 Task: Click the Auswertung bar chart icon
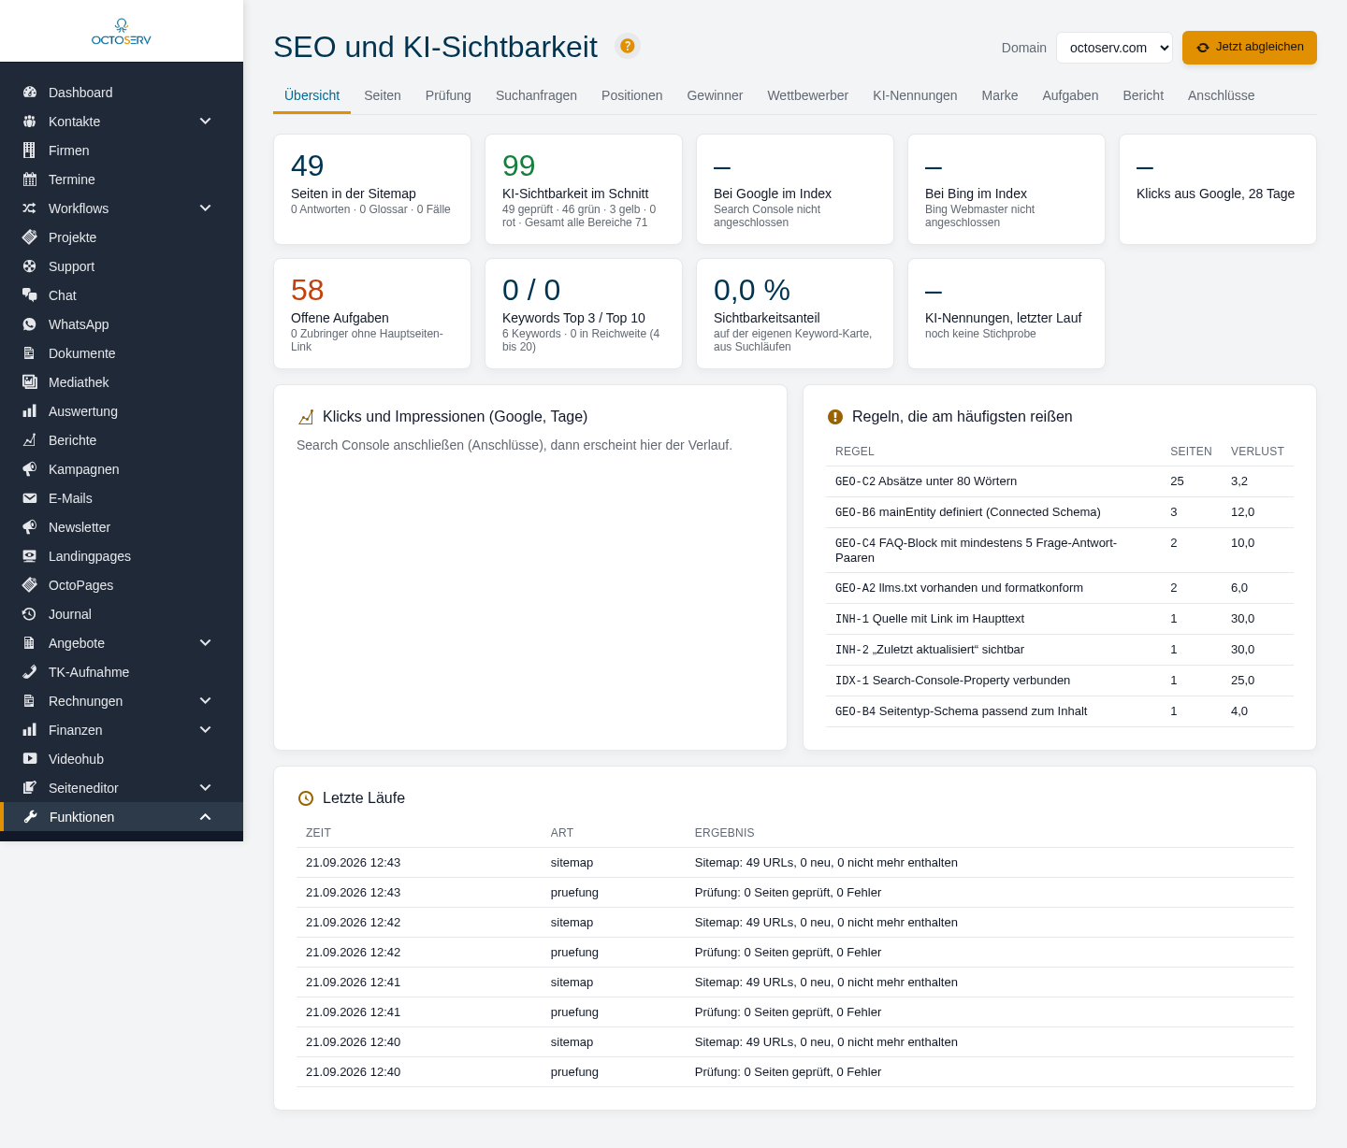[30, 411]
